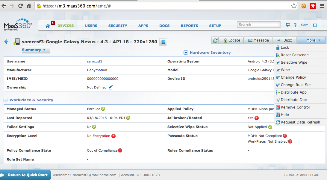Click the red alert beside MDM: Not Compliant

click(x=285, y=136)
